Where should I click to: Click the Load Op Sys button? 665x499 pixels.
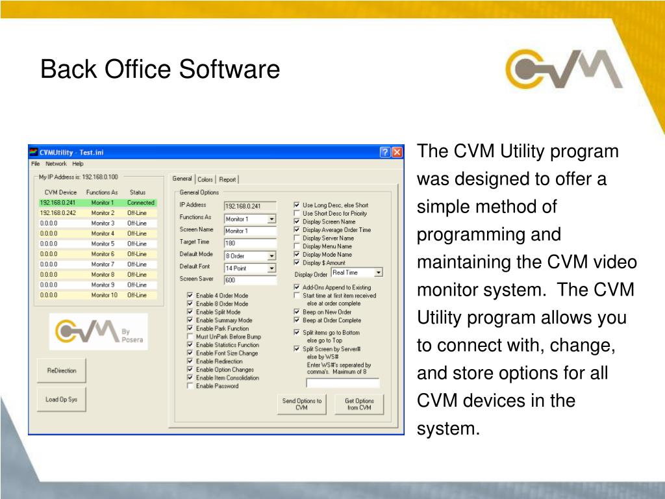coord(62,400)
